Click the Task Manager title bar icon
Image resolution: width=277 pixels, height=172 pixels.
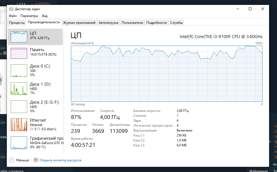pos(11,9)
